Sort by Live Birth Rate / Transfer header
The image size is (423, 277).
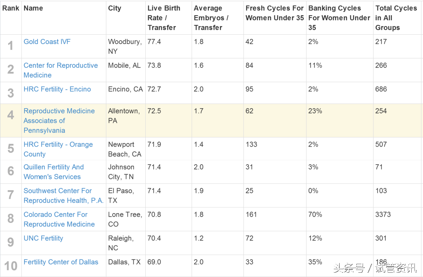click(x=164, y=18)
